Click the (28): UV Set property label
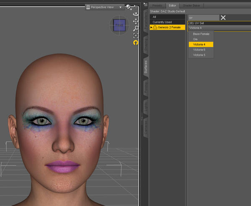Screen dimensions: 251x206 [196, 23]
